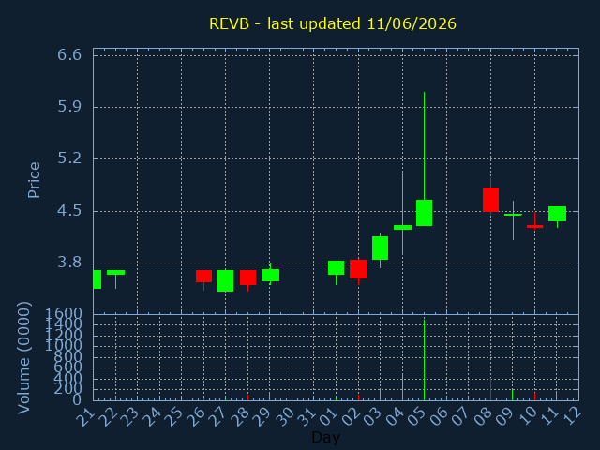Screen dimensions: 600x450
Task: Click the x-axis day label 21
Action: click(85, 416)
